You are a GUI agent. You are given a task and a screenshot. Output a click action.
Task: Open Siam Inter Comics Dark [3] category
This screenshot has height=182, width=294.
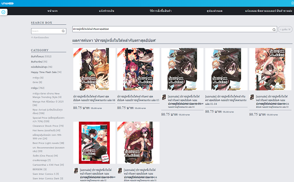pyautogui.click(x=48, y=179)
